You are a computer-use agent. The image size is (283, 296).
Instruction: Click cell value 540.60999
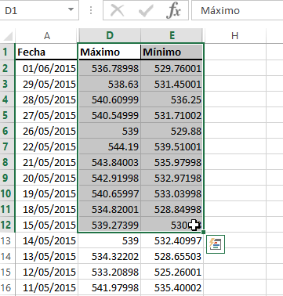pyautogui.click(x=110, y=99)
